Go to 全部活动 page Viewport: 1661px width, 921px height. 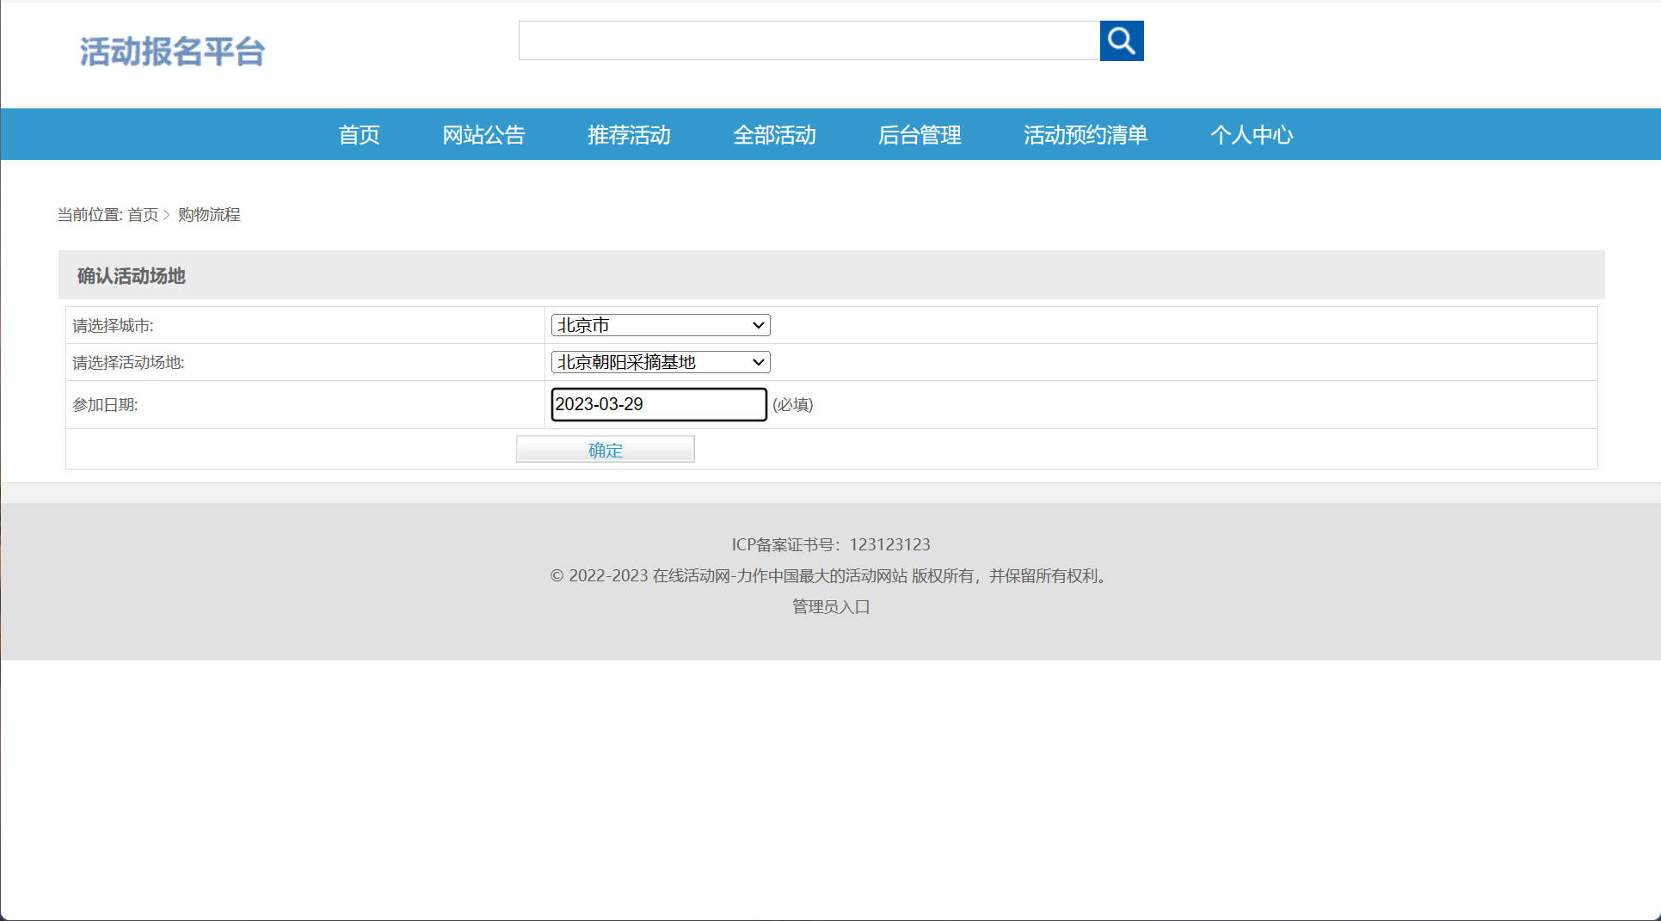[x=773, y=134]
